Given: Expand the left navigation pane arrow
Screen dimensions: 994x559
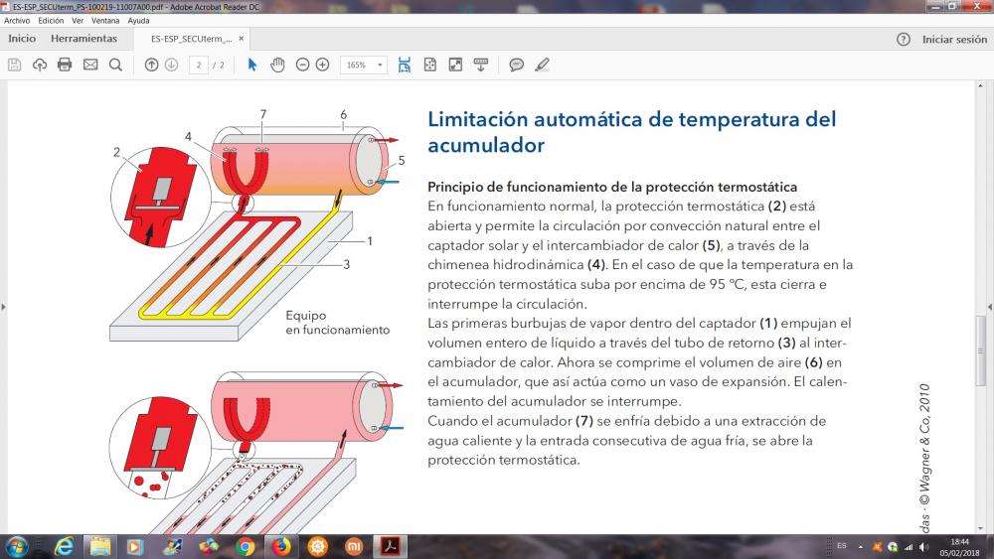Looking at the screenshot, I should [x=3, y=307].
